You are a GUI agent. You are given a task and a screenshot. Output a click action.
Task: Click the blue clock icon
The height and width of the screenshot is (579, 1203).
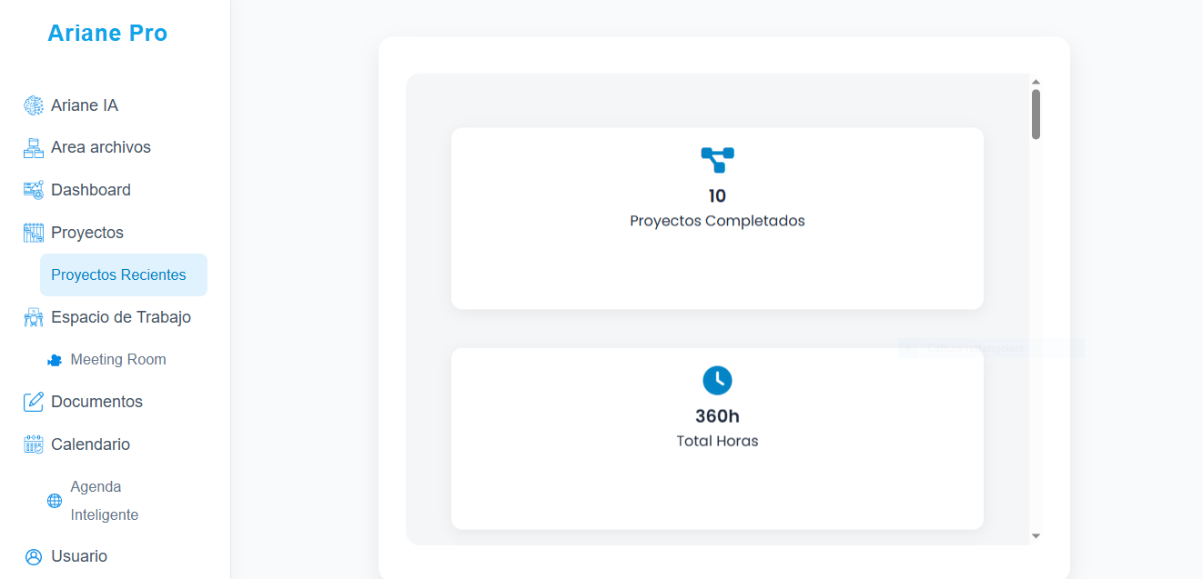coord(717,380)
